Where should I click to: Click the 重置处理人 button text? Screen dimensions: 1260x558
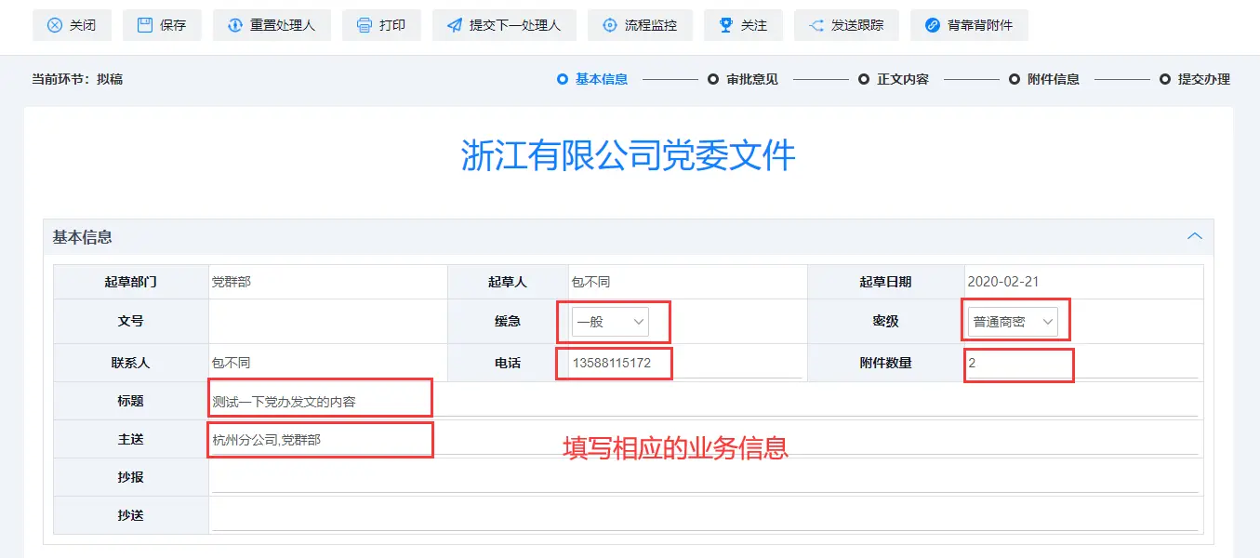[x=283, y=25]
